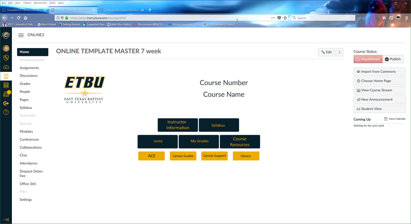Screen dimensions: 411x224
Task: Open the Web Slice Gallery bookmark
Action: pyautogui.click(x=119, y=24)
